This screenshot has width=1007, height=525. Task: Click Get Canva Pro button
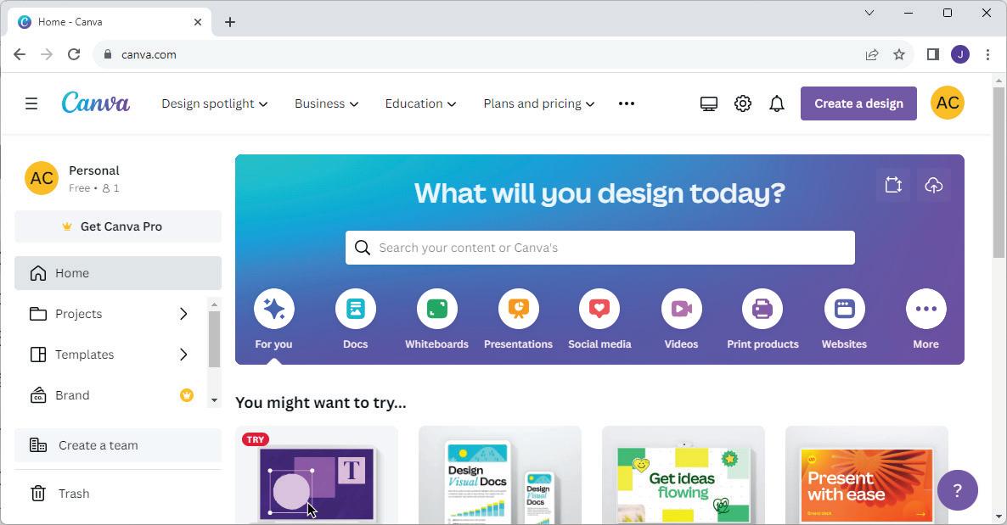pos(118,226)
